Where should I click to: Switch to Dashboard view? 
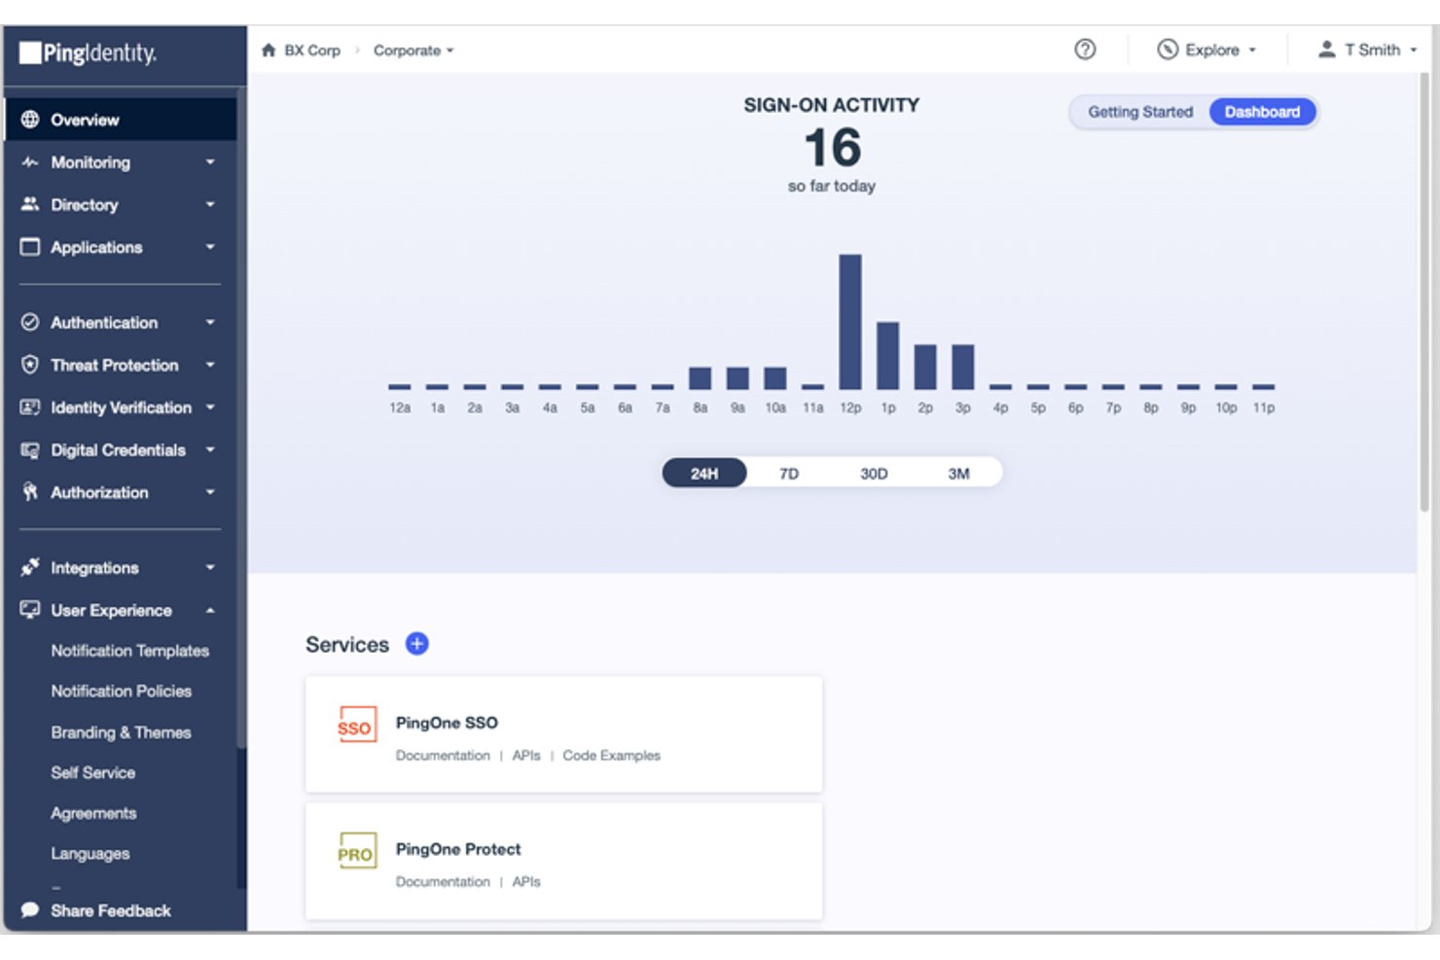pyautogui.click(x=1262, y=112)
